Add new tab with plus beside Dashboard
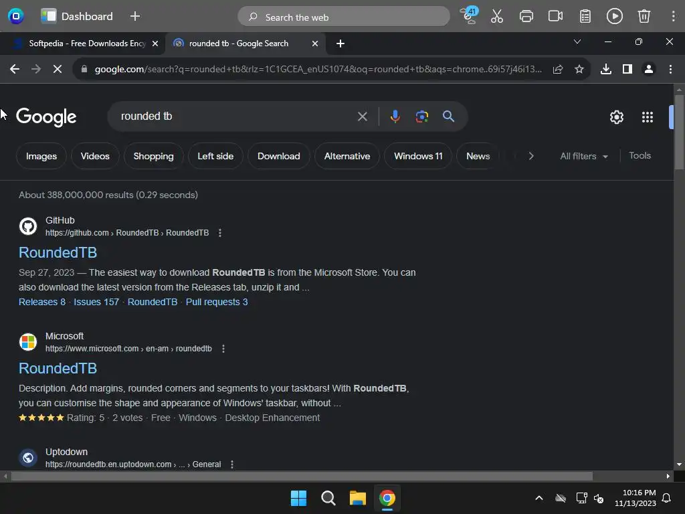685x514 pixels. (135, 16)
